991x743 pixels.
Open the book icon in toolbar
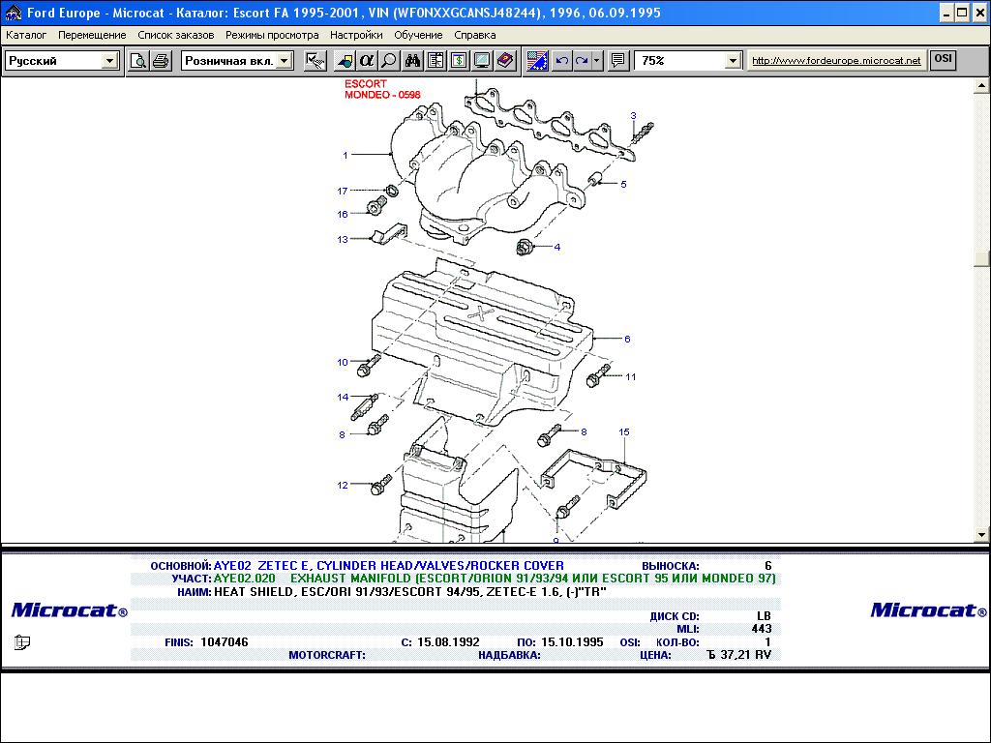pos(505,61)
